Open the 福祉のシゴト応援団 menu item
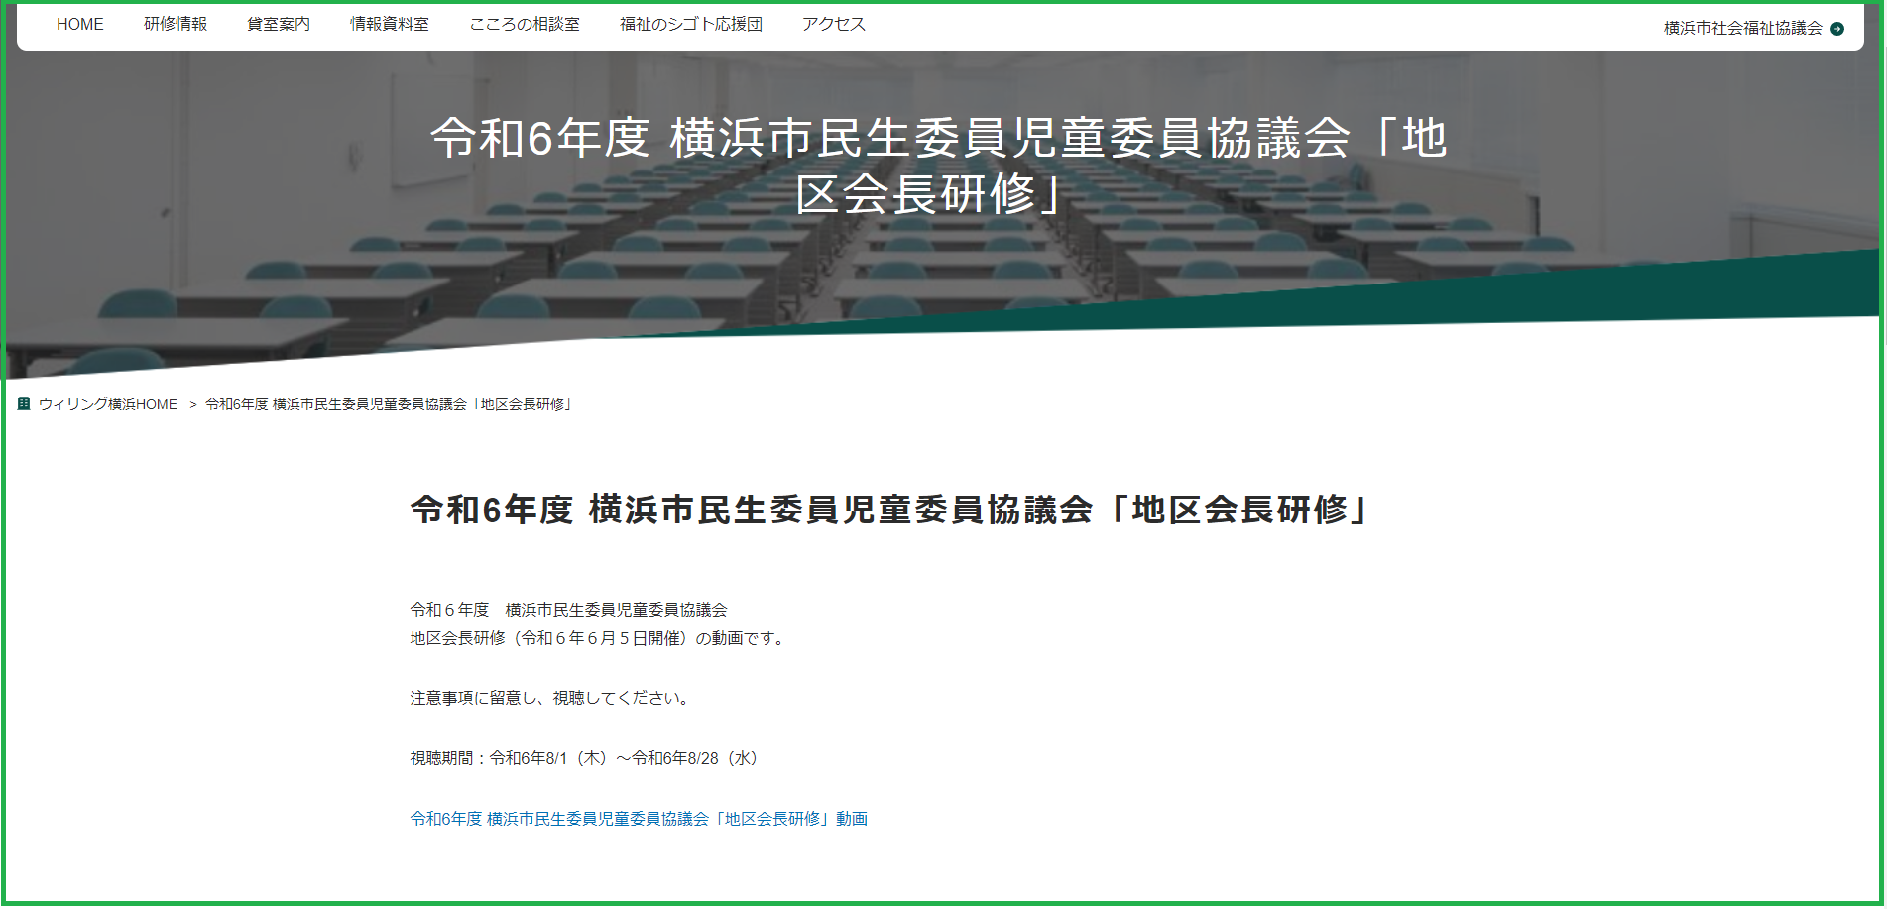The image size is (1887, 909). pos(691,24)
